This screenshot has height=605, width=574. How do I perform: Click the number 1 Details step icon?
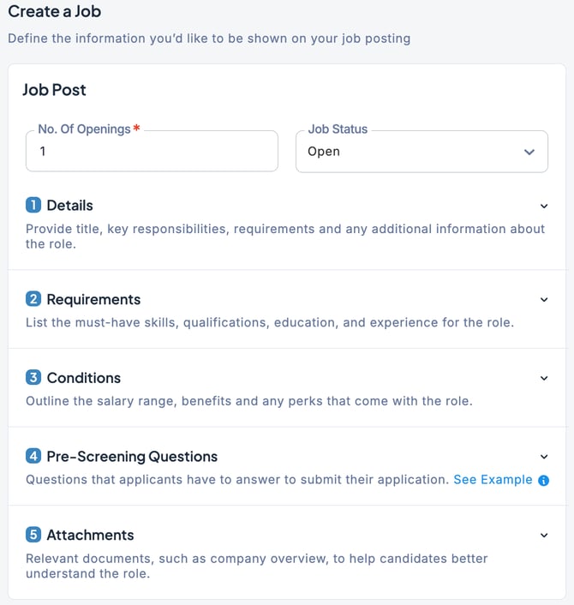pos(33,206)
